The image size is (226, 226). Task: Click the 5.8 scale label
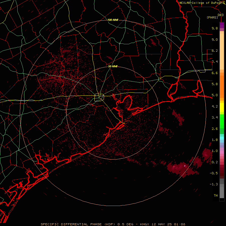pyautogui.click(x=215, y=84)
